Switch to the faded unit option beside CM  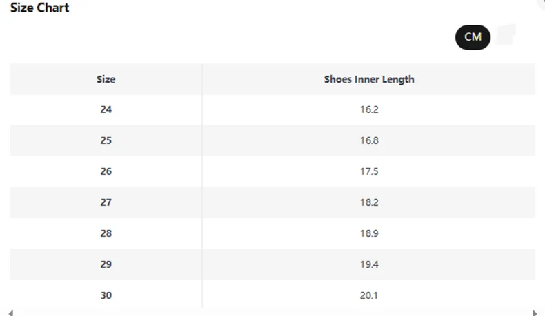coord(506,34)
